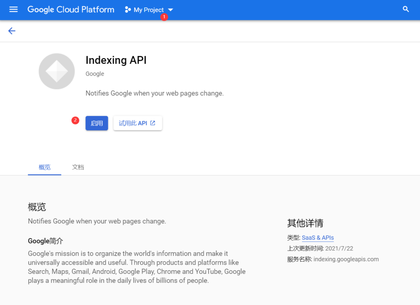This screenshot has height=305, width=420.
Task: Expand the project picker via its chevron
Action: pos(170,9)
